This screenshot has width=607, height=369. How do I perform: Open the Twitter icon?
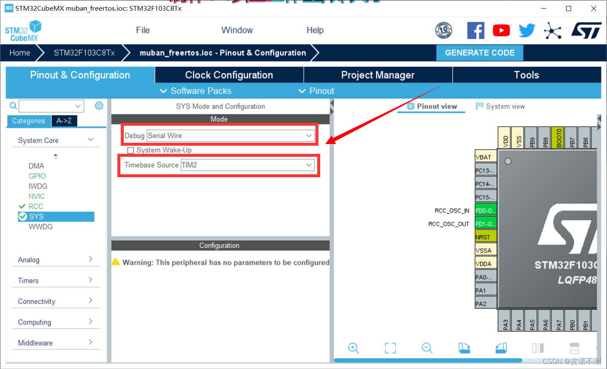coord(527,30)
